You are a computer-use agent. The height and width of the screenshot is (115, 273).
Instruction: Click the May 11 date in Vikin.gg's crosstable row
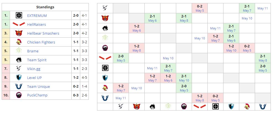coord(262,8)
